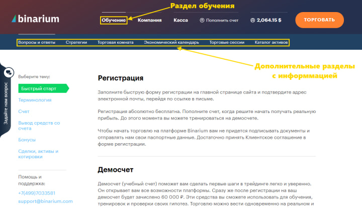This screenshot has height=208, width=362.
Task: Open the Экономический календарь subsection
Action: tap(171, 42)
